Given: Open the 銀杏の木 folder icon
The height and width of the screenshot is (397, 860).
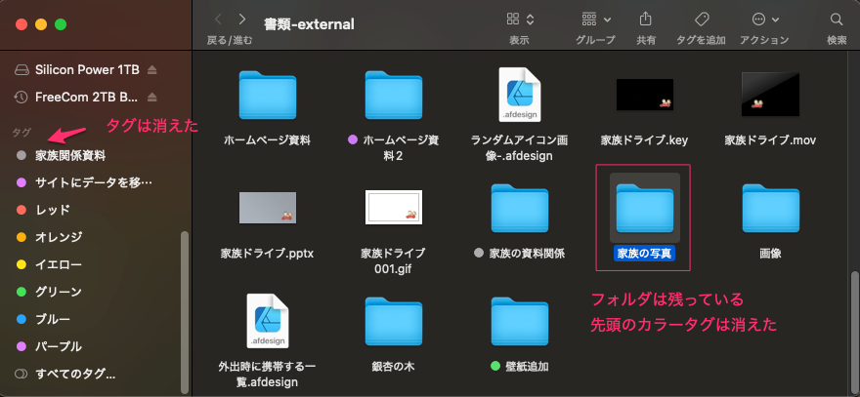Looking at the screenshot, I should tap(393, 321).
